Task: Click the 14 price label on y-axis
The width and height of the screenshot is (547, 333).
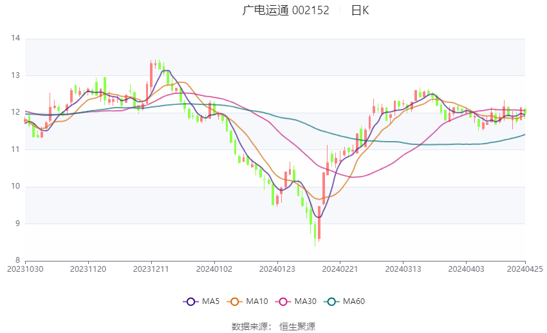Action: [x=16, y=39]
